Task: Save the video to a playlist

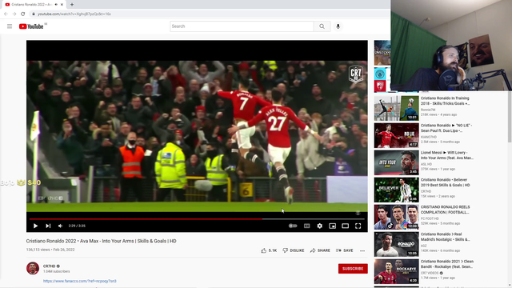Action: 345,250
